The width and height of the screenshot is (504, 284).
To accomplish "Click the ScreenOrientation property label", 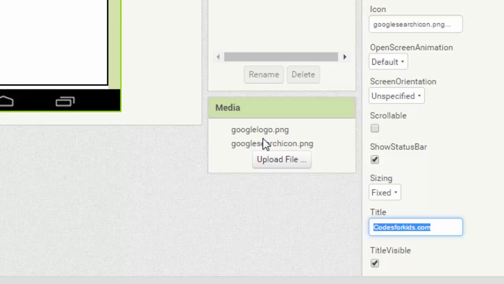I will click(x=403, y=81).
